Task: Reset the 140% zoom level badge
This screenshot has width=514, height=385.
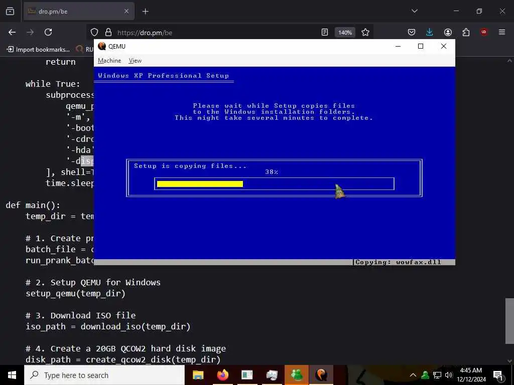Action: click(x=345, y=33)
